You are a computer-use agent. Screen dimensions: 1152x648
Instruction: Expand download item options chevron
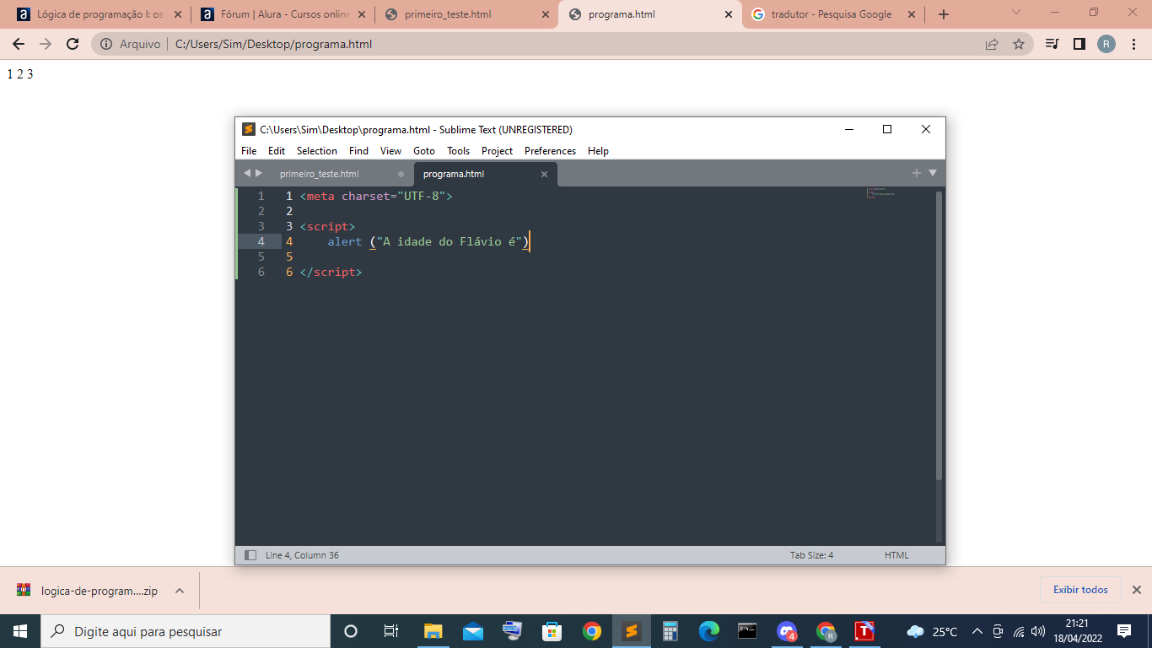point(179,591)
